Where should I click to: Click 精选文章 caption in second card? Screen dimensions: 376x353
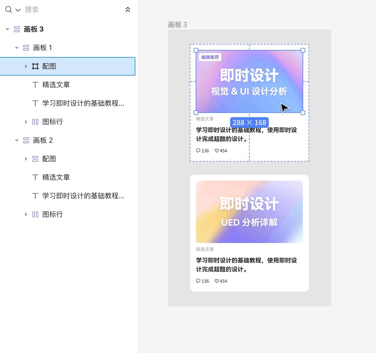[x=205, y=249]
